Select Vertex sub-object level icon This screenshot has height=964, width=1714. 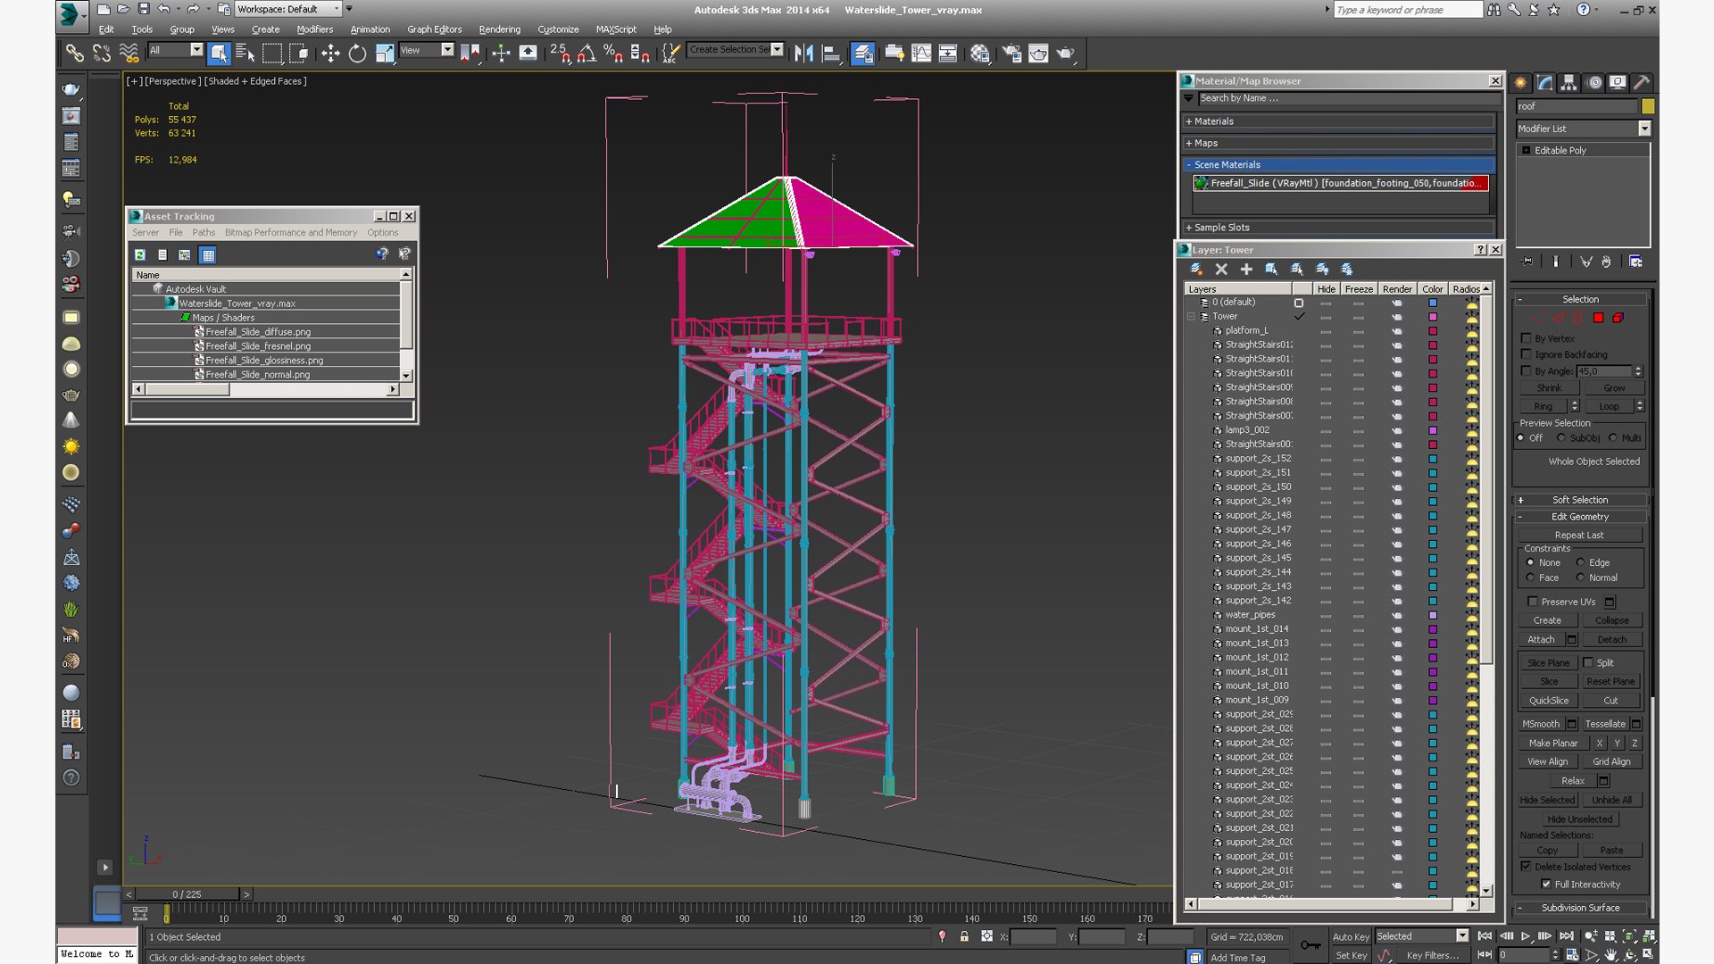click(x=1538, y=318)
